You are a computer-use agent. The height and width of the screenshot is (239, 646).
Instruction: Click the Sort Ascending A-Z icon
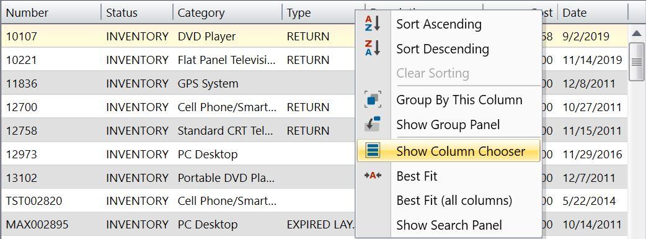[373, 24]
